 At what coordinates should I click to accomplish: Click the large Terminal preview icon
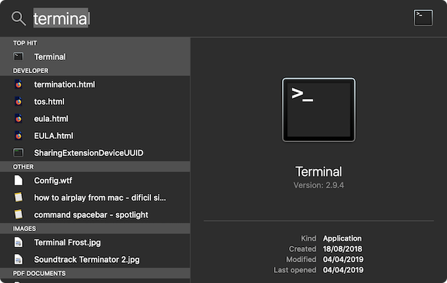click(319, 110)
